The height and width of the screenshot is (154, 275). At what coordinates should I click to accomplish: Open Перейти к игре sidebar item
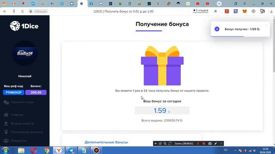(22, 102)
